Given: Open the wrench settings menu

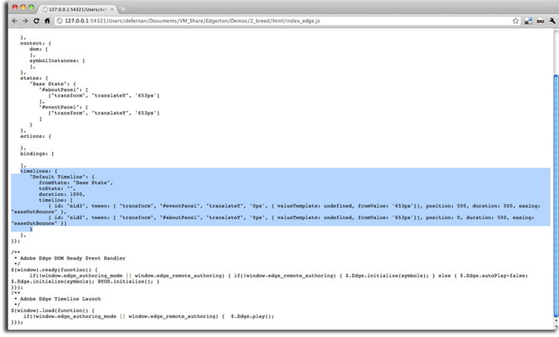Looking at the screenshot, I should point(551,20).
